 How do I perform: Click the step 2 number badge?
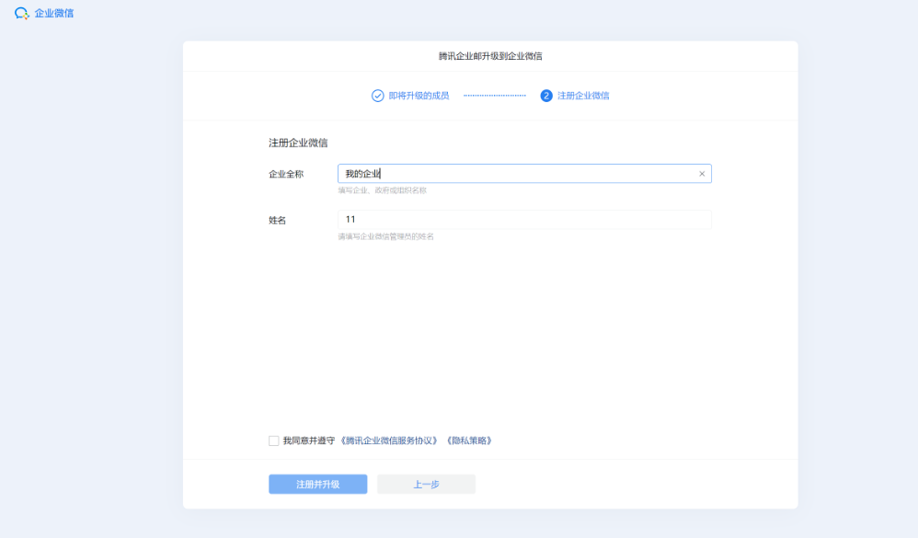point(548,95)
